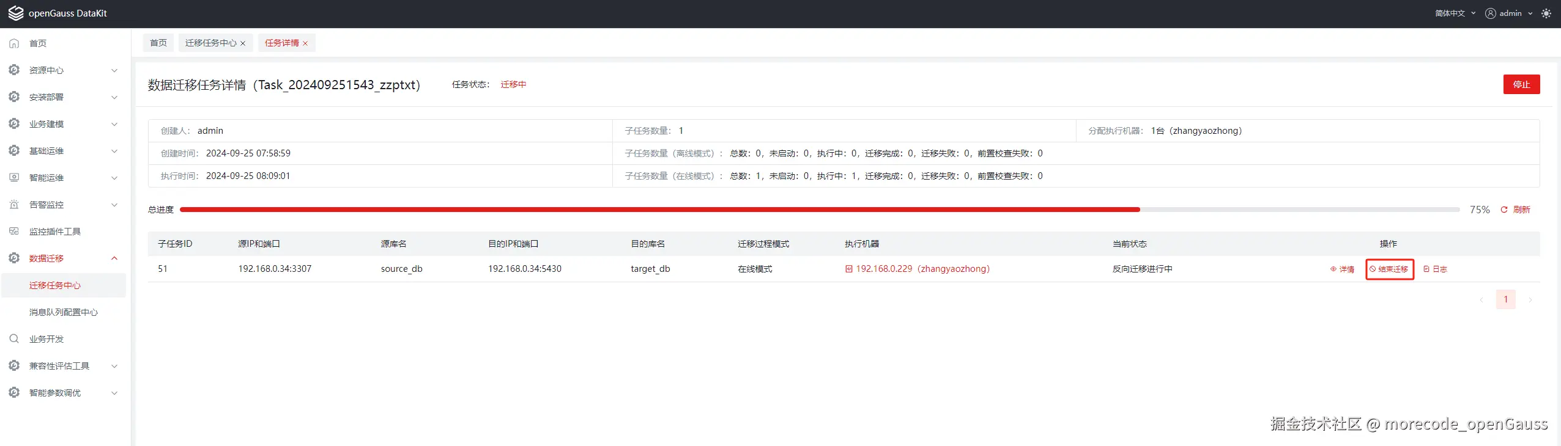The width and height of the screenshot is (1561, 446).
Task: Expand the 基础运维 menu chevron
Action: pos(114,151)
